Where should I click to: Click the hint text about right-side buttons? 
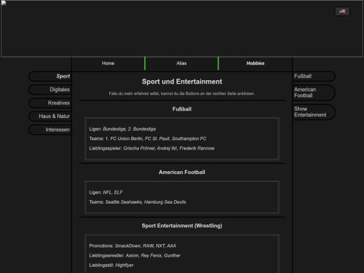click(182, 94)
